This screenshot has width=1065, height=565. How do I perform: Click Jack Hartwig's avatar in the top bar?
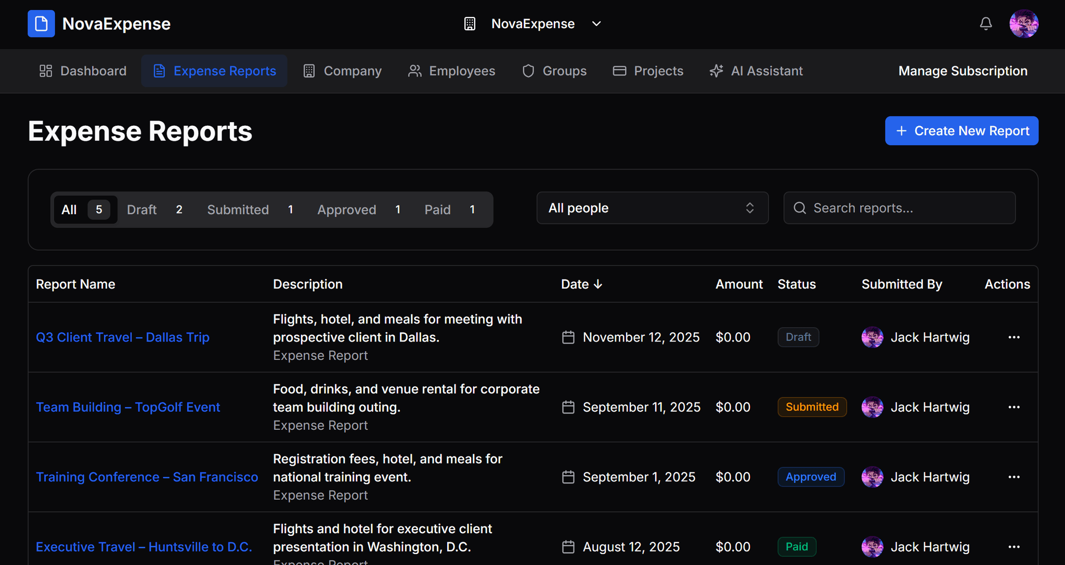tap(1024, 23)
